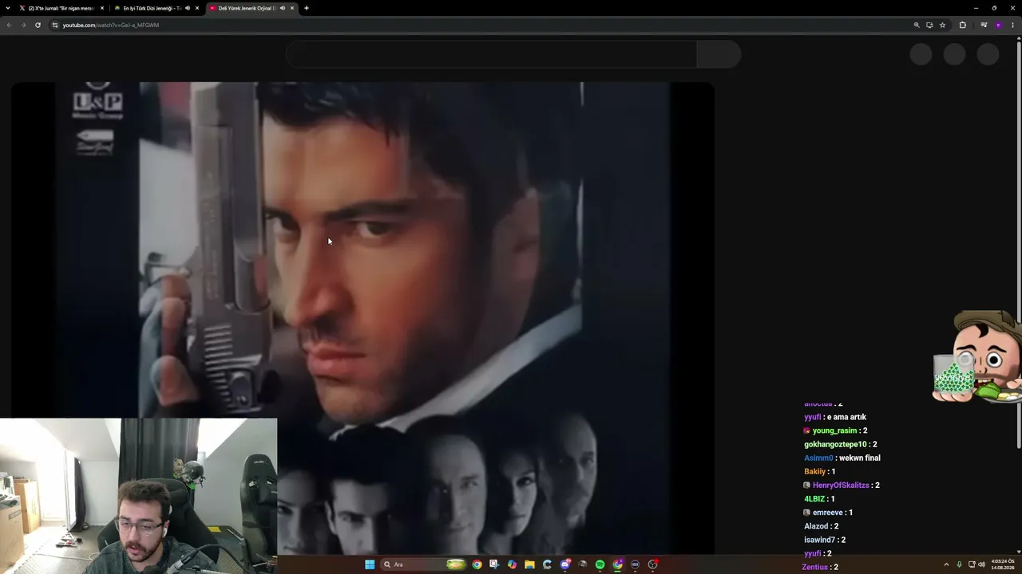Switch to the X'te Jurnal browser tab
This screenshot has width=1022, height=574.
tap(62, 8)
